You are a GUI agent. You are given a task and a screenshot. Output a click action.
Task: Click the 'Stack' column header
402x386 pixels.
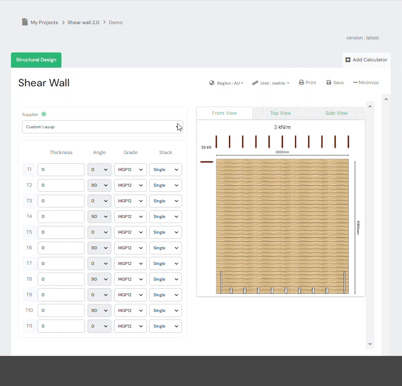pos(165,152)
